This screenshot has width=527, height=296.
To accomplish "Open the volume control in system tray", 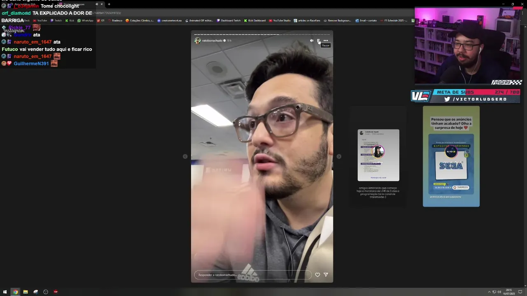I will pyautogui.click(x=499, y=292).
